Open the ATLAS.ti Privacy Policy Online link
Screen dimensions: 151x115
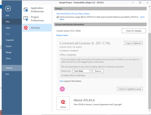pos(73,14)
